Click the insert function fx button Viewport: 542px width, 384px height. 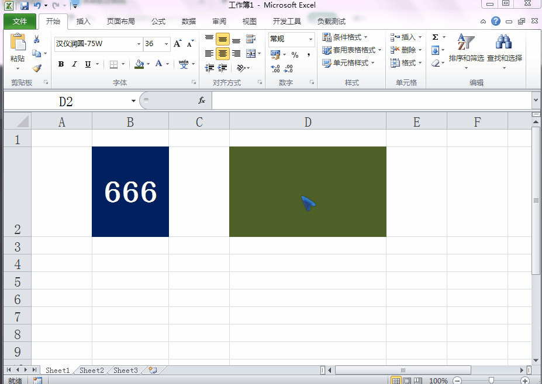click(x=202, y=100)
